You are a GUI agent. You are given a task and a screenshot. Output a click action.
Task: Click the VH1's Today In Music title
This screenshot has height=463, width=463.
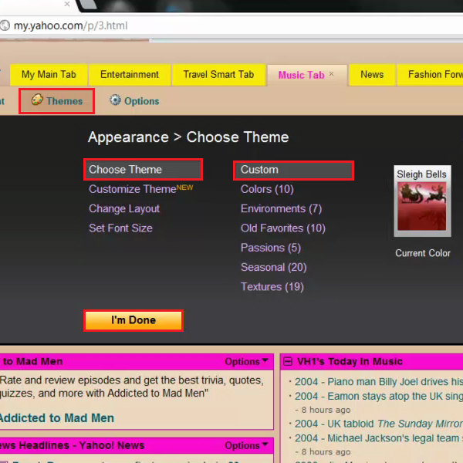(x=350, y=361)
